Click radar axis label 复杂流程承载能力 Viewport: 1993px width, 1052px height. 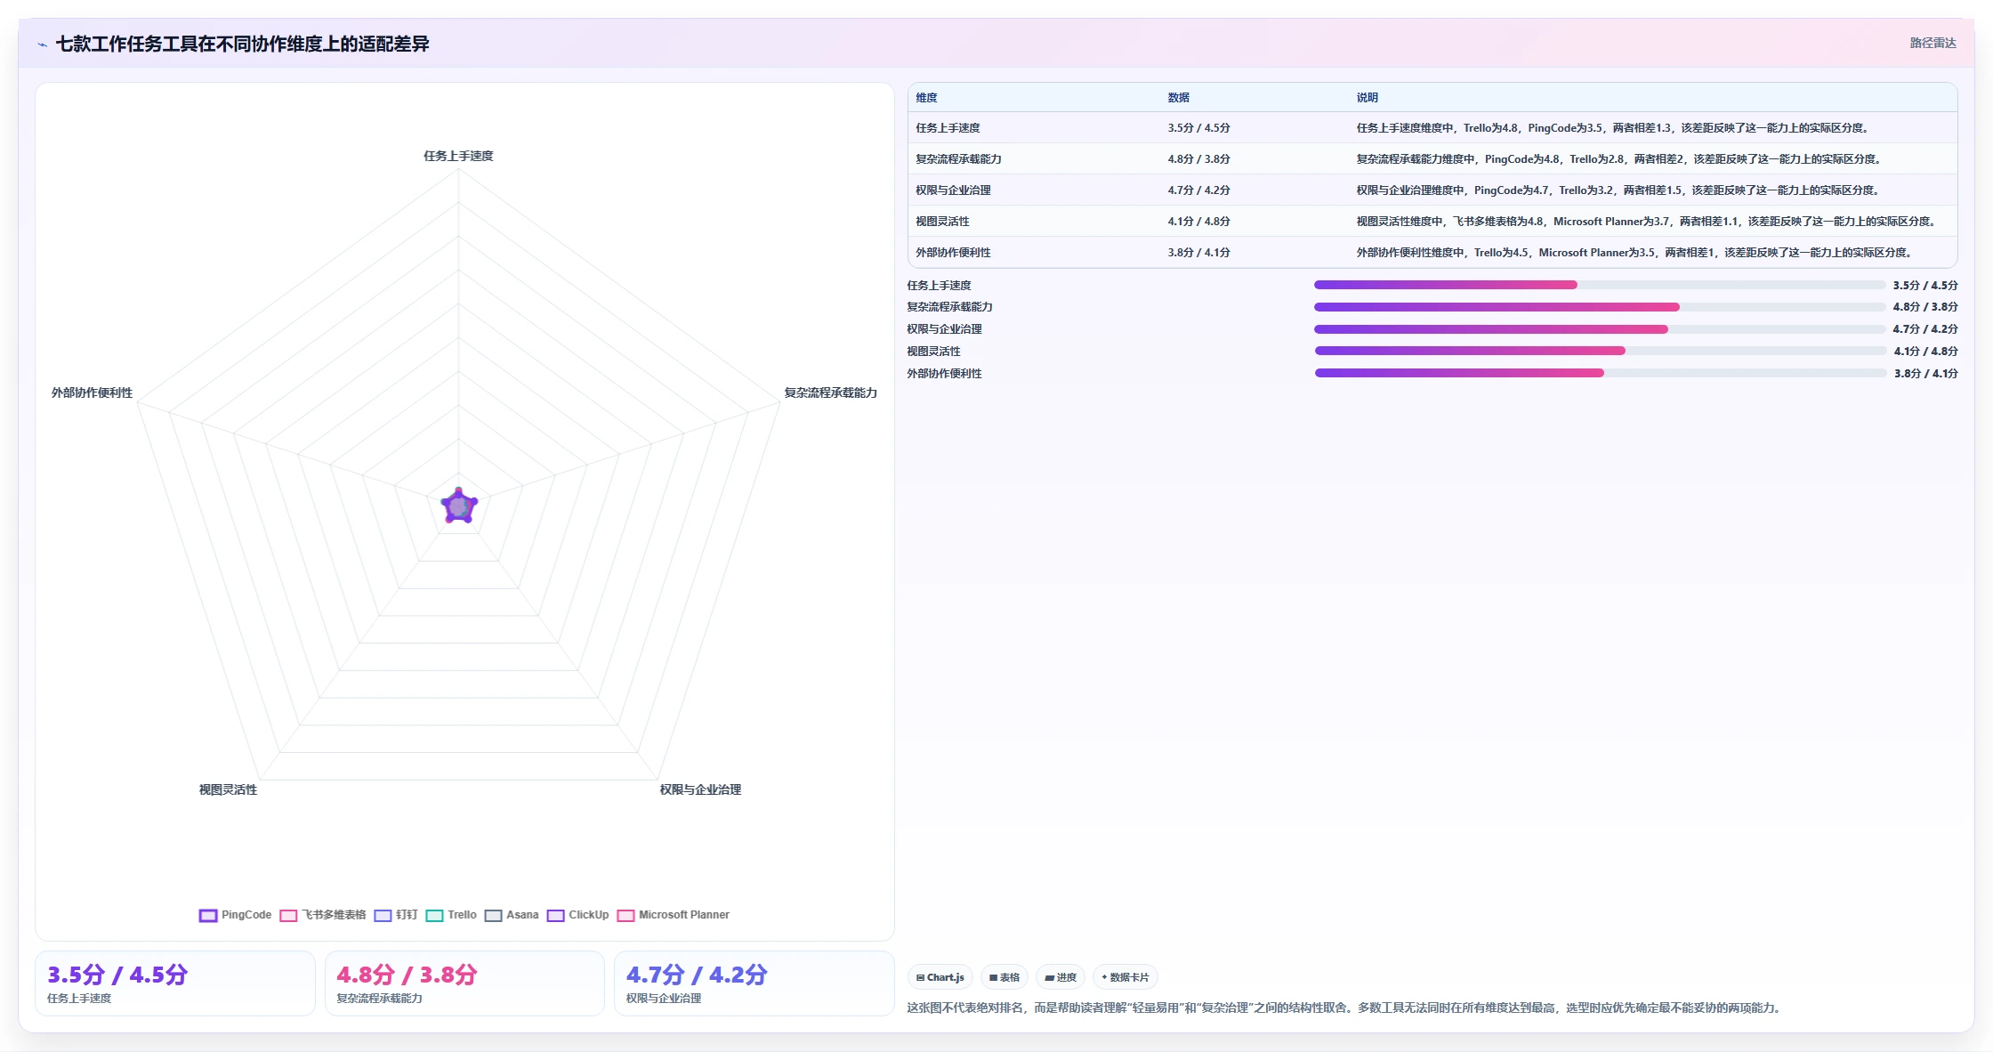coord(830,392)
